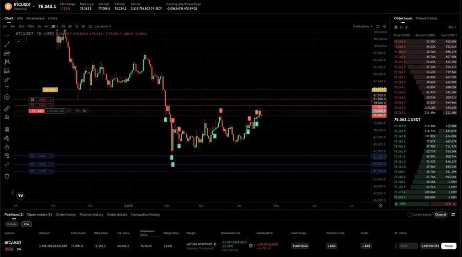Click the close Price input field
The width and height of the screenshot is (462, 257).
(x=408, y=246)
